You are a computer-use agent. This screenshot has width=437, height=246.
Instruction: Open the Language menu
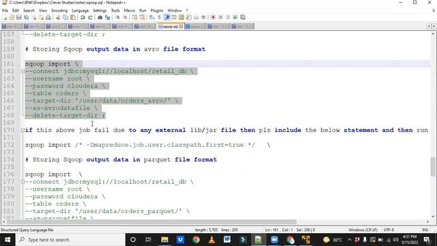pyautogui.click(x=81, y=11)
